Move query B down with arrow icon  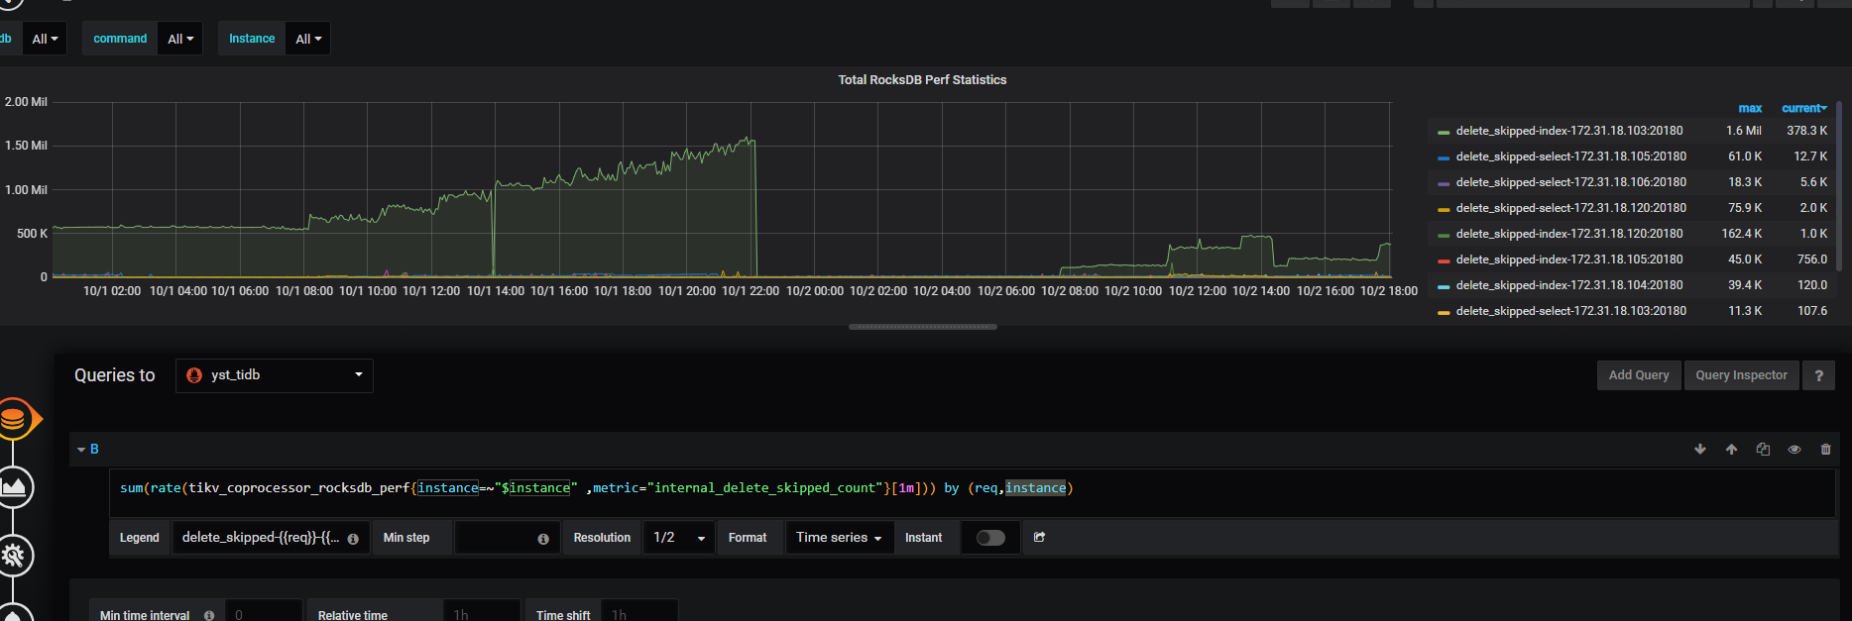tap(1700, 450)
